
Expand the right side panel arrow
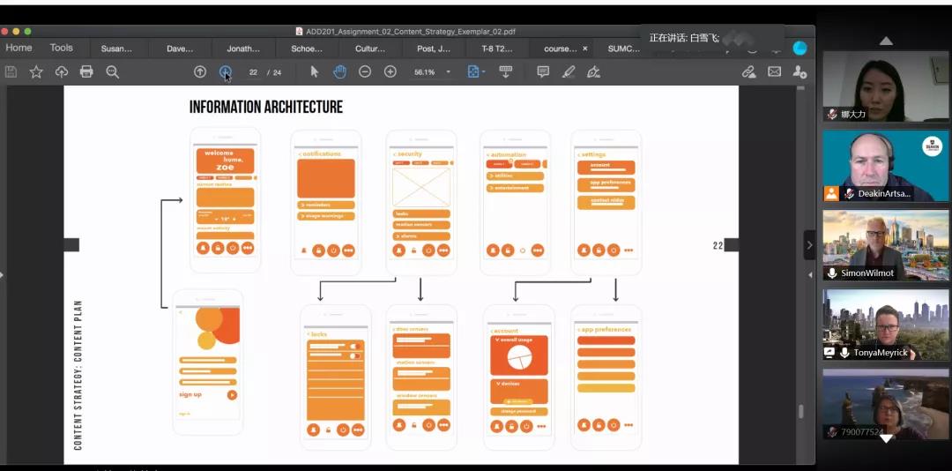[x=809, y=244]
